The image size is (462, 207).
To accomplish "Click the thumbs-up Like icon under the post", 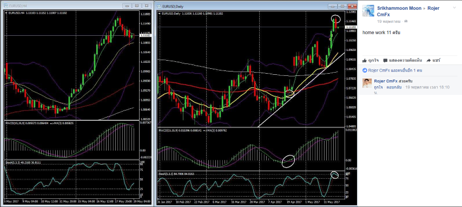I will [x=365, y=60].
